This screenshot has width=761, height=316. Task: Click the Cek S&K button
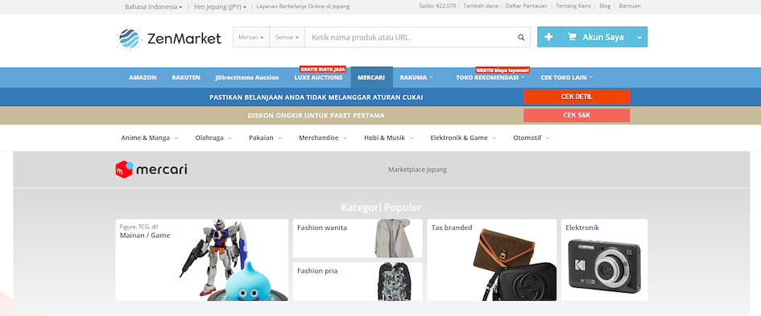(x=577, y=115)
